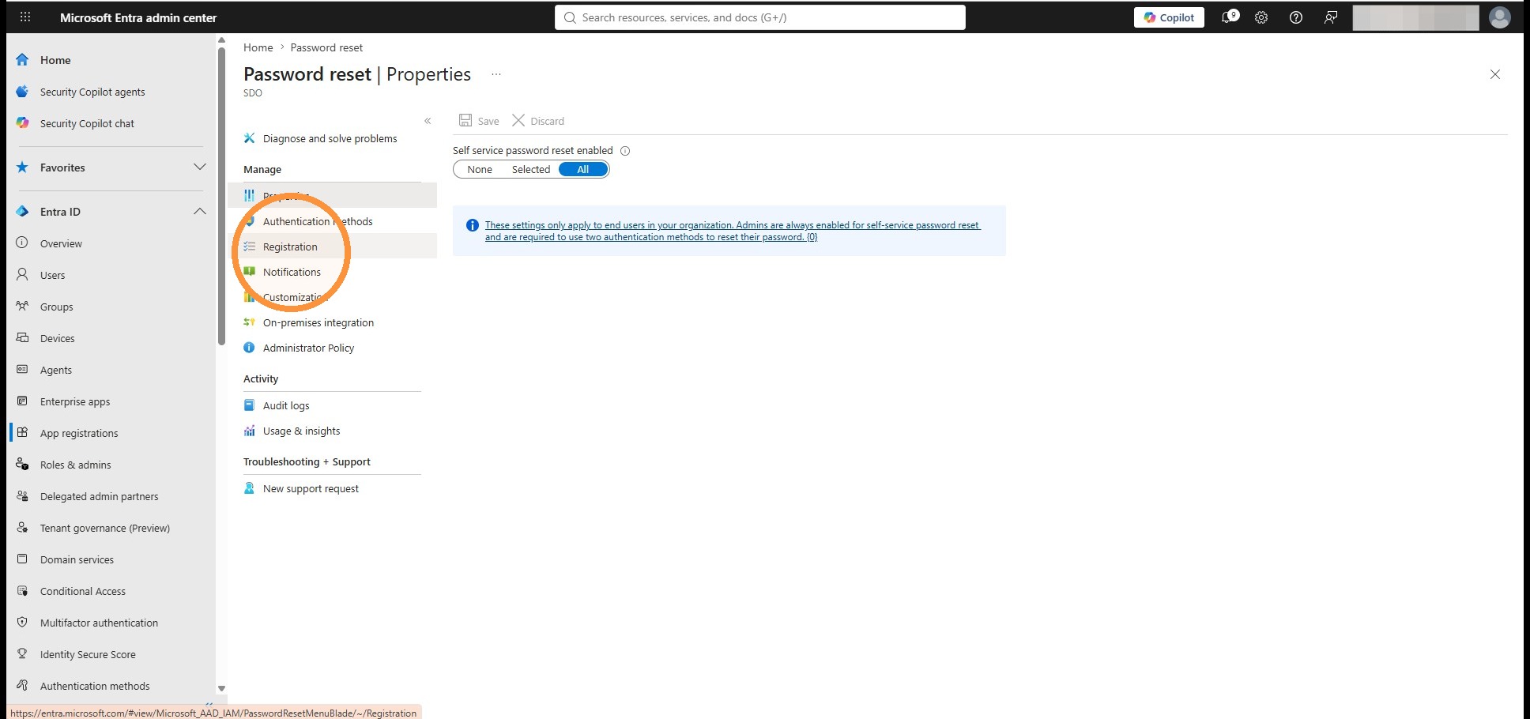Viewport: 1530px width, 719px height.
Task: Open the more options ellipsis beside Properties
Action: [x=496, y=74]
